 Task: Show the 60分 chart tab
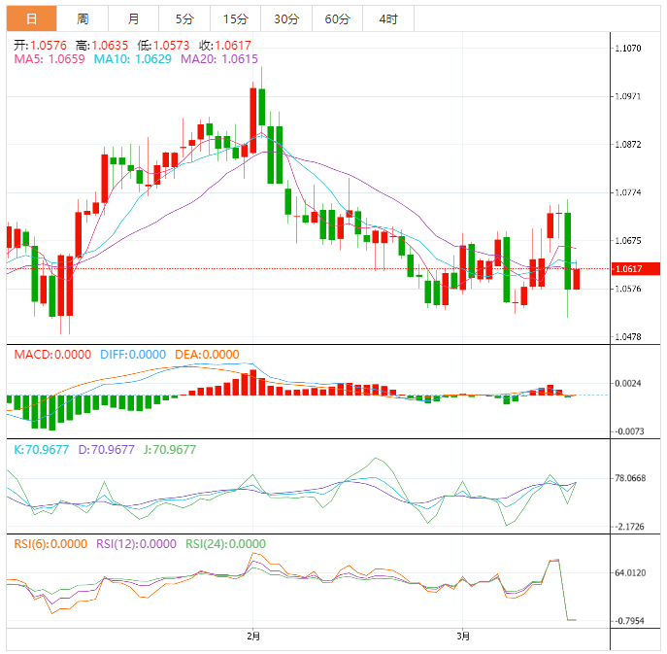coord(338,18)
